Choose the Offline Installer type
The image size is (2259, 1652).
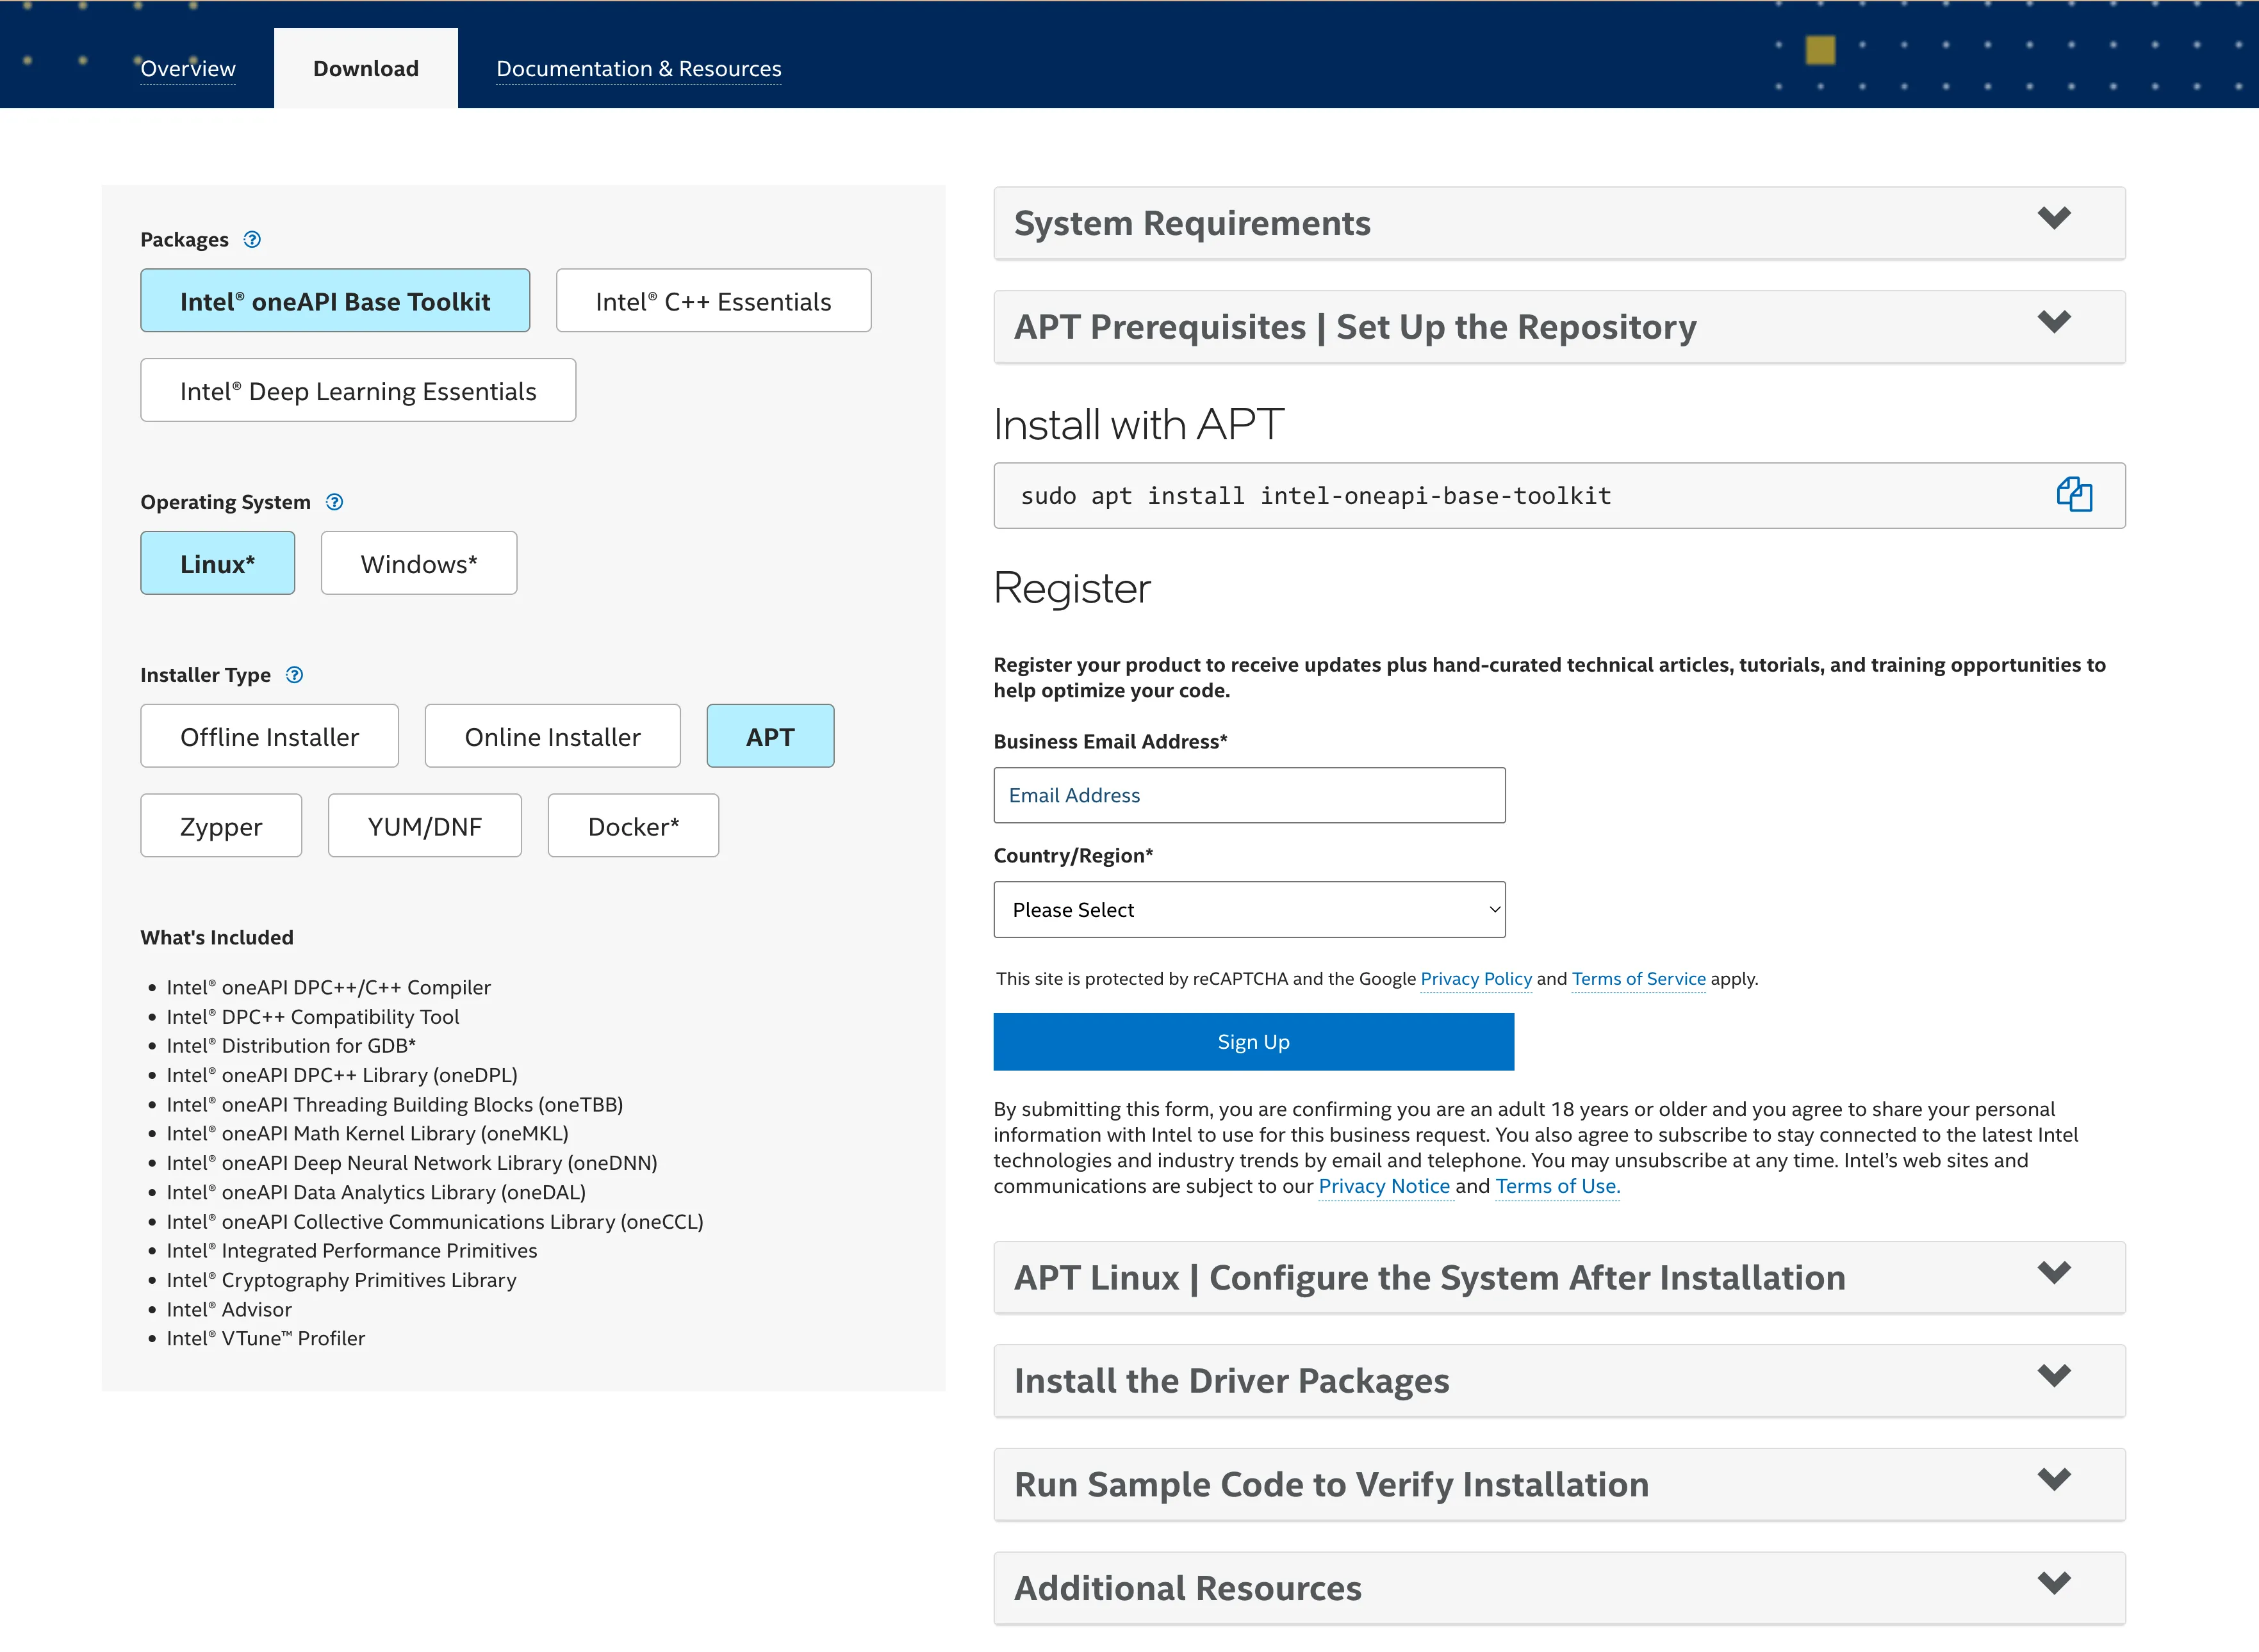(269, 737)
